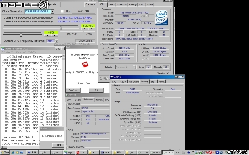The height and width of the screenshot is (155, 249).
Task: Open the Start menu button on taskbar
Action: pos(5,153)
